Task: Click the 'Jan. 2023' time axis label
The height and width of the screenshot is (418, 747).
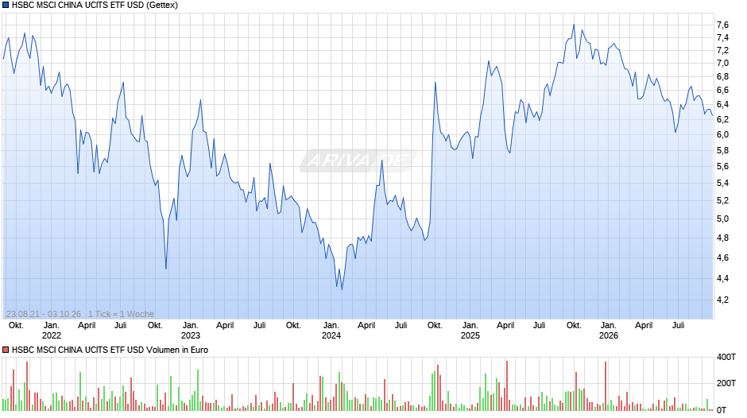Action: [x=191, y=331]
